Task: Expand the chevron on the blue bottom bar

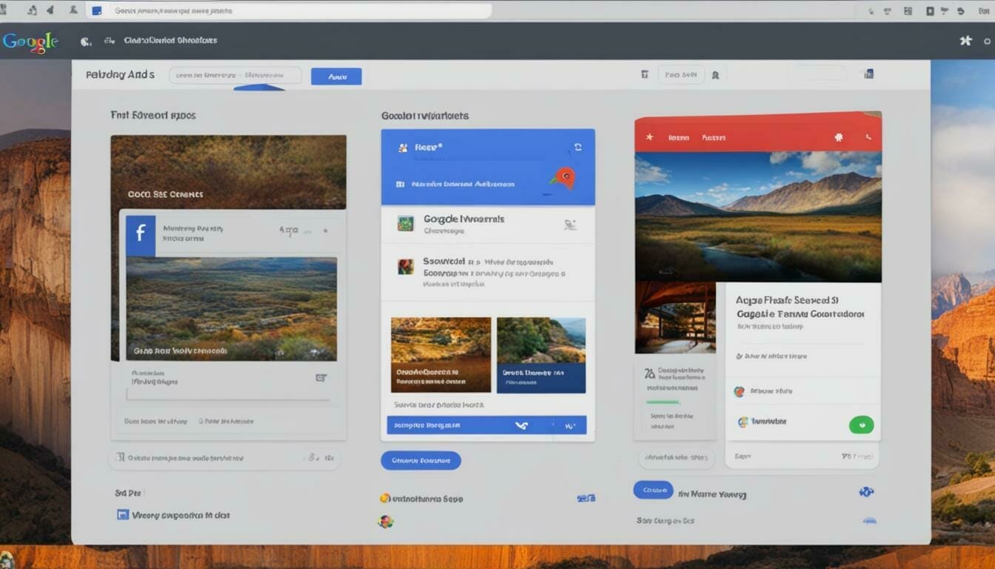Action: pyautogui.click(x=521, y=425)
